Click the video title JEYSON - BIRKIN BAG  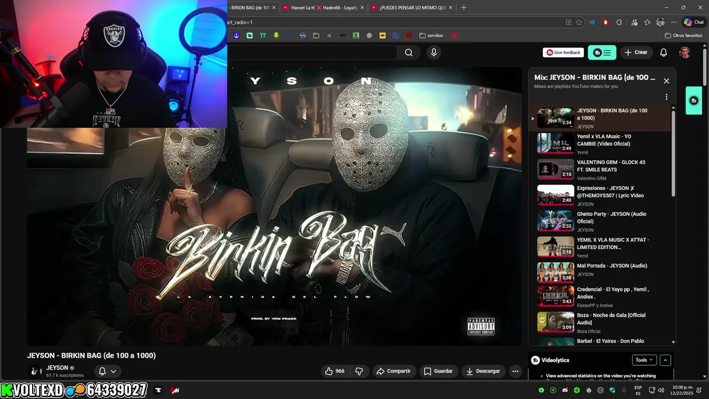point(91,356)
